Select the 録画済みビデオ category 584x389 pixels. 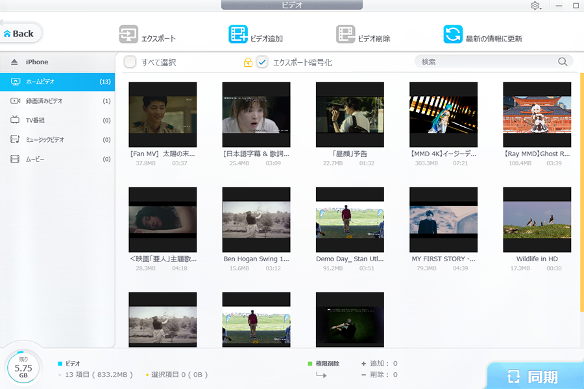coord(57,101)
